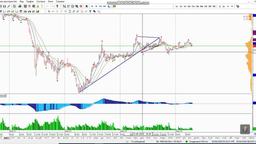Select the horizontal line drawing tool
The height and width of the screenshot is (144, 256).
[53, 11]
